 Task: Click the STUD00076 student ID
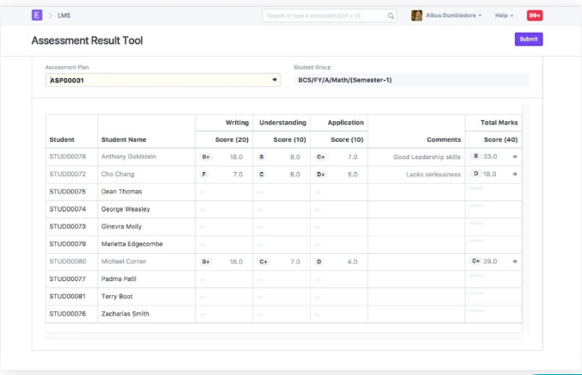67,313
